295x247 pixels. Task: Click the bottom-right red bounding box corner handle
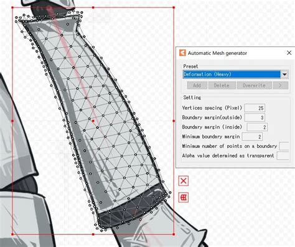[x=174, y=235]
